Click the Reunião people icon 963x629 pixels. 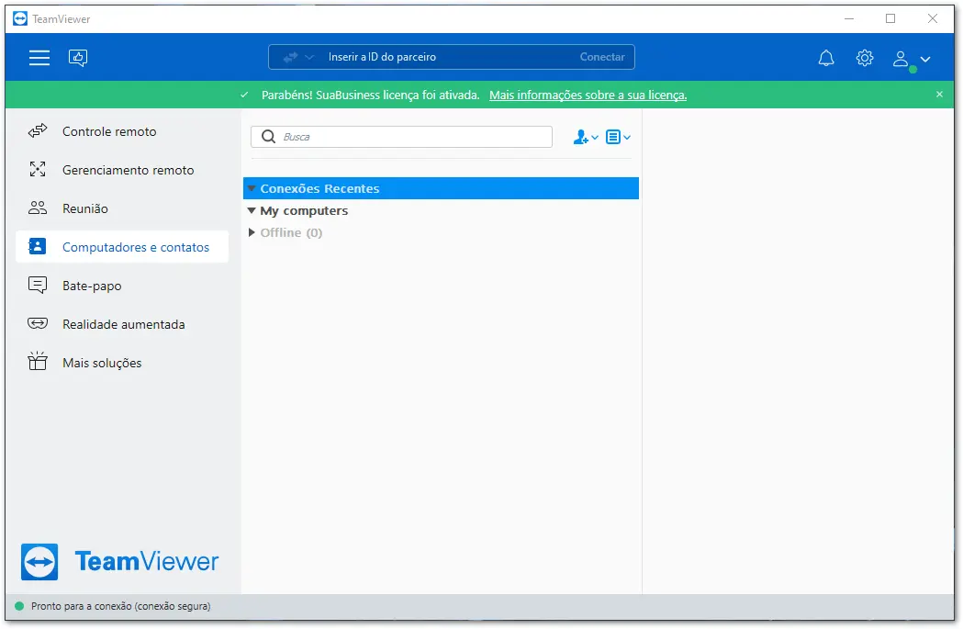coord(38,208)
